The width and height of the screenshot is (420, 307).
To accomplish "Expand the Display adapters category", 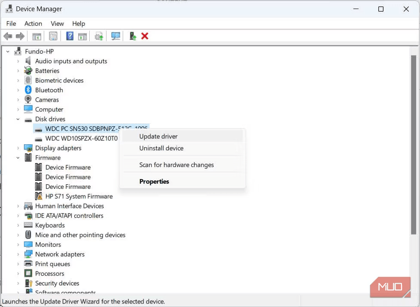I will click(18, 148).
